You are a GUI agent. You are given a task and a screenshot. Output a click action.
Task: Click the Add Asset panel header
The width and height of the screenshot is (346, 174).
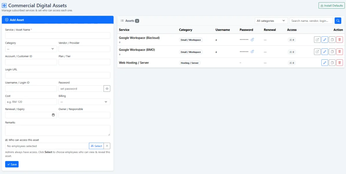point(58,20)
